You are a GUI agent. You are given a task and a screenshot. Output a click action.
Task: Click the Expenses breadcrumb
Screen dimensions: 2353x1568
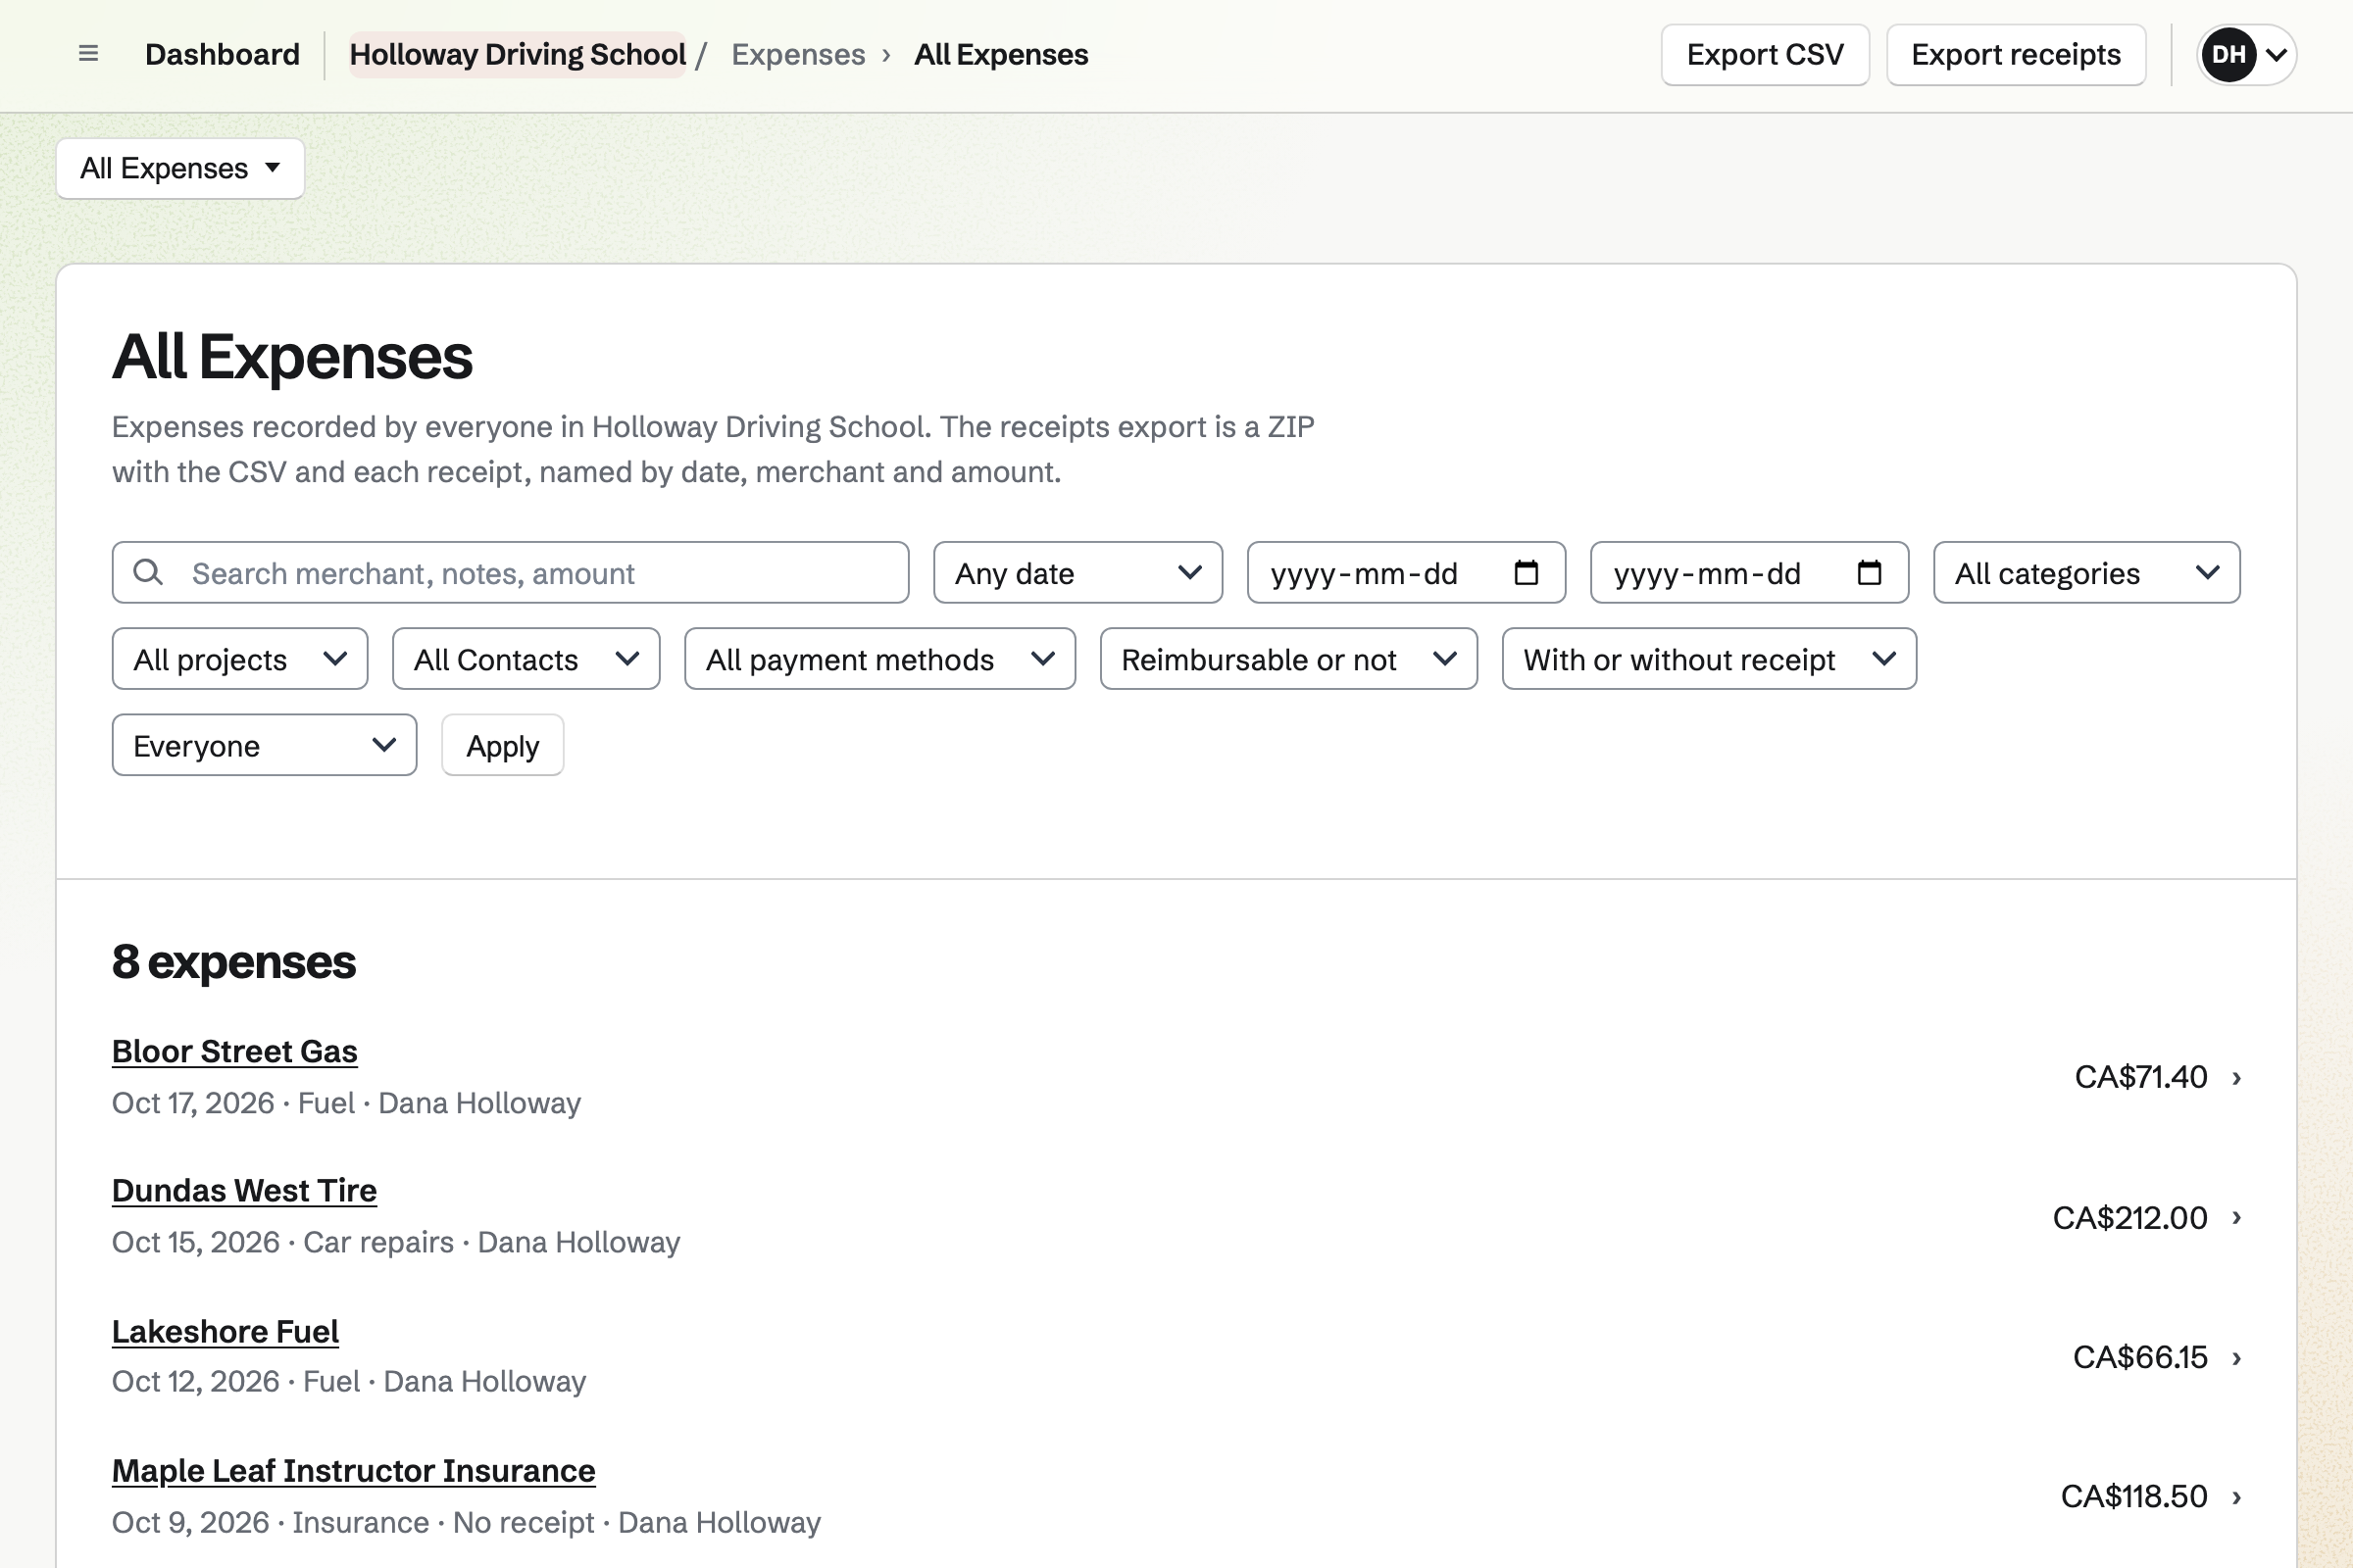798,54
